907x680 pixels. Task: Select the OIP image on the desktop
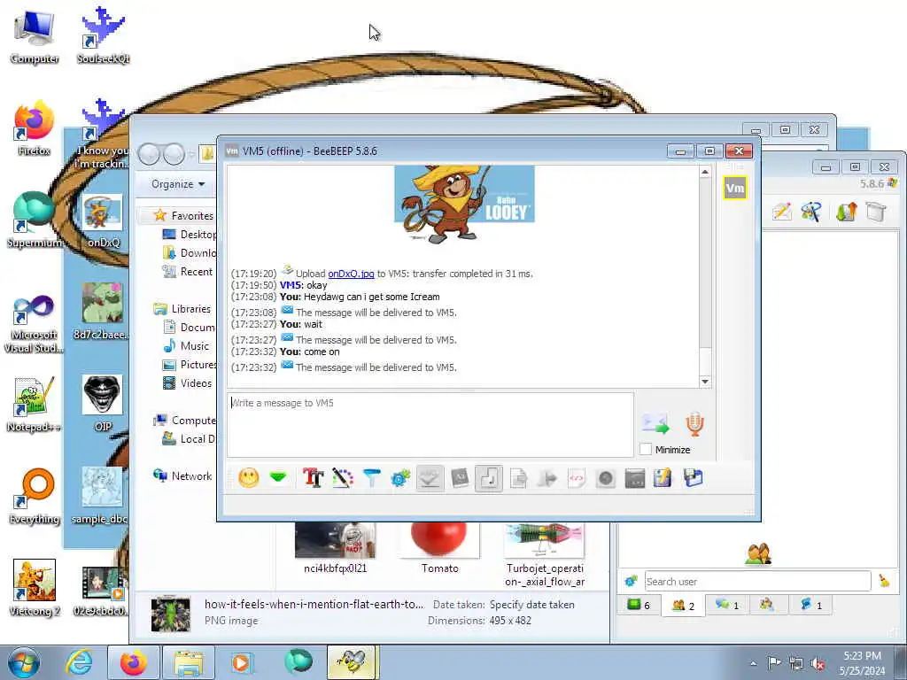(x=103, y=403)
